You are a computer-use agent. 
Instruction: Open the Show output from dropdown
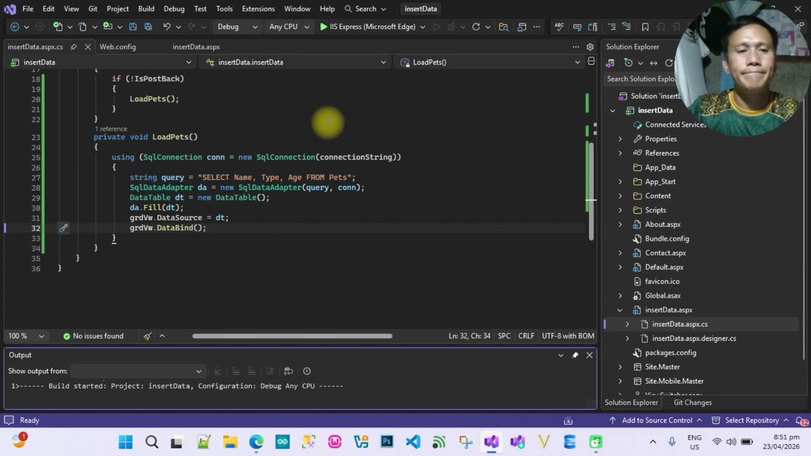click(137, 371)
